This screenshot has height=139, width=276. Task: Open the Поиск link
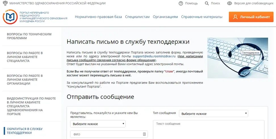[216, 3]
